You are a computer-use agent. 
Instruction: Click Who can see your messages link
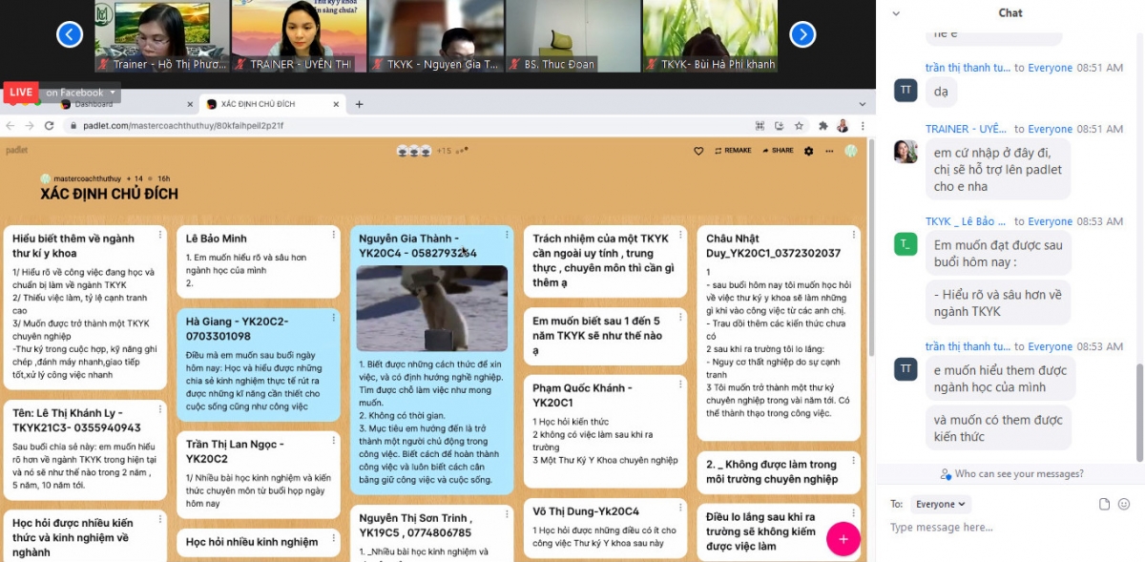(x=1011, y=474)
